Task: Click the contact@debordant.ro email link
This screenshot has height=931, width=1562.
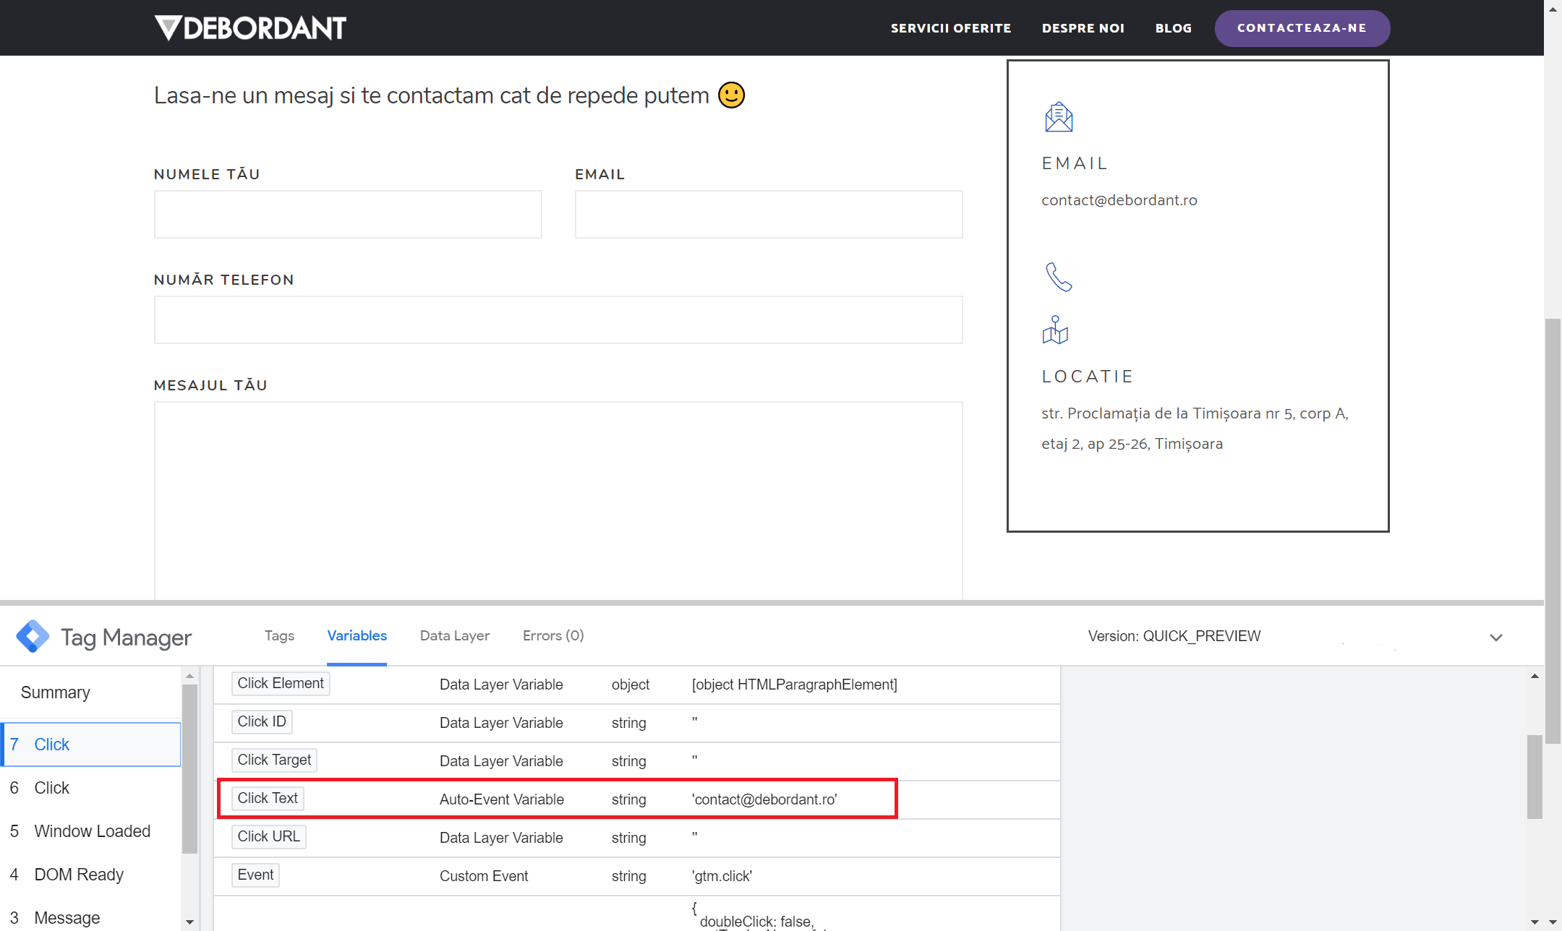Action: tap(1119, 200)
